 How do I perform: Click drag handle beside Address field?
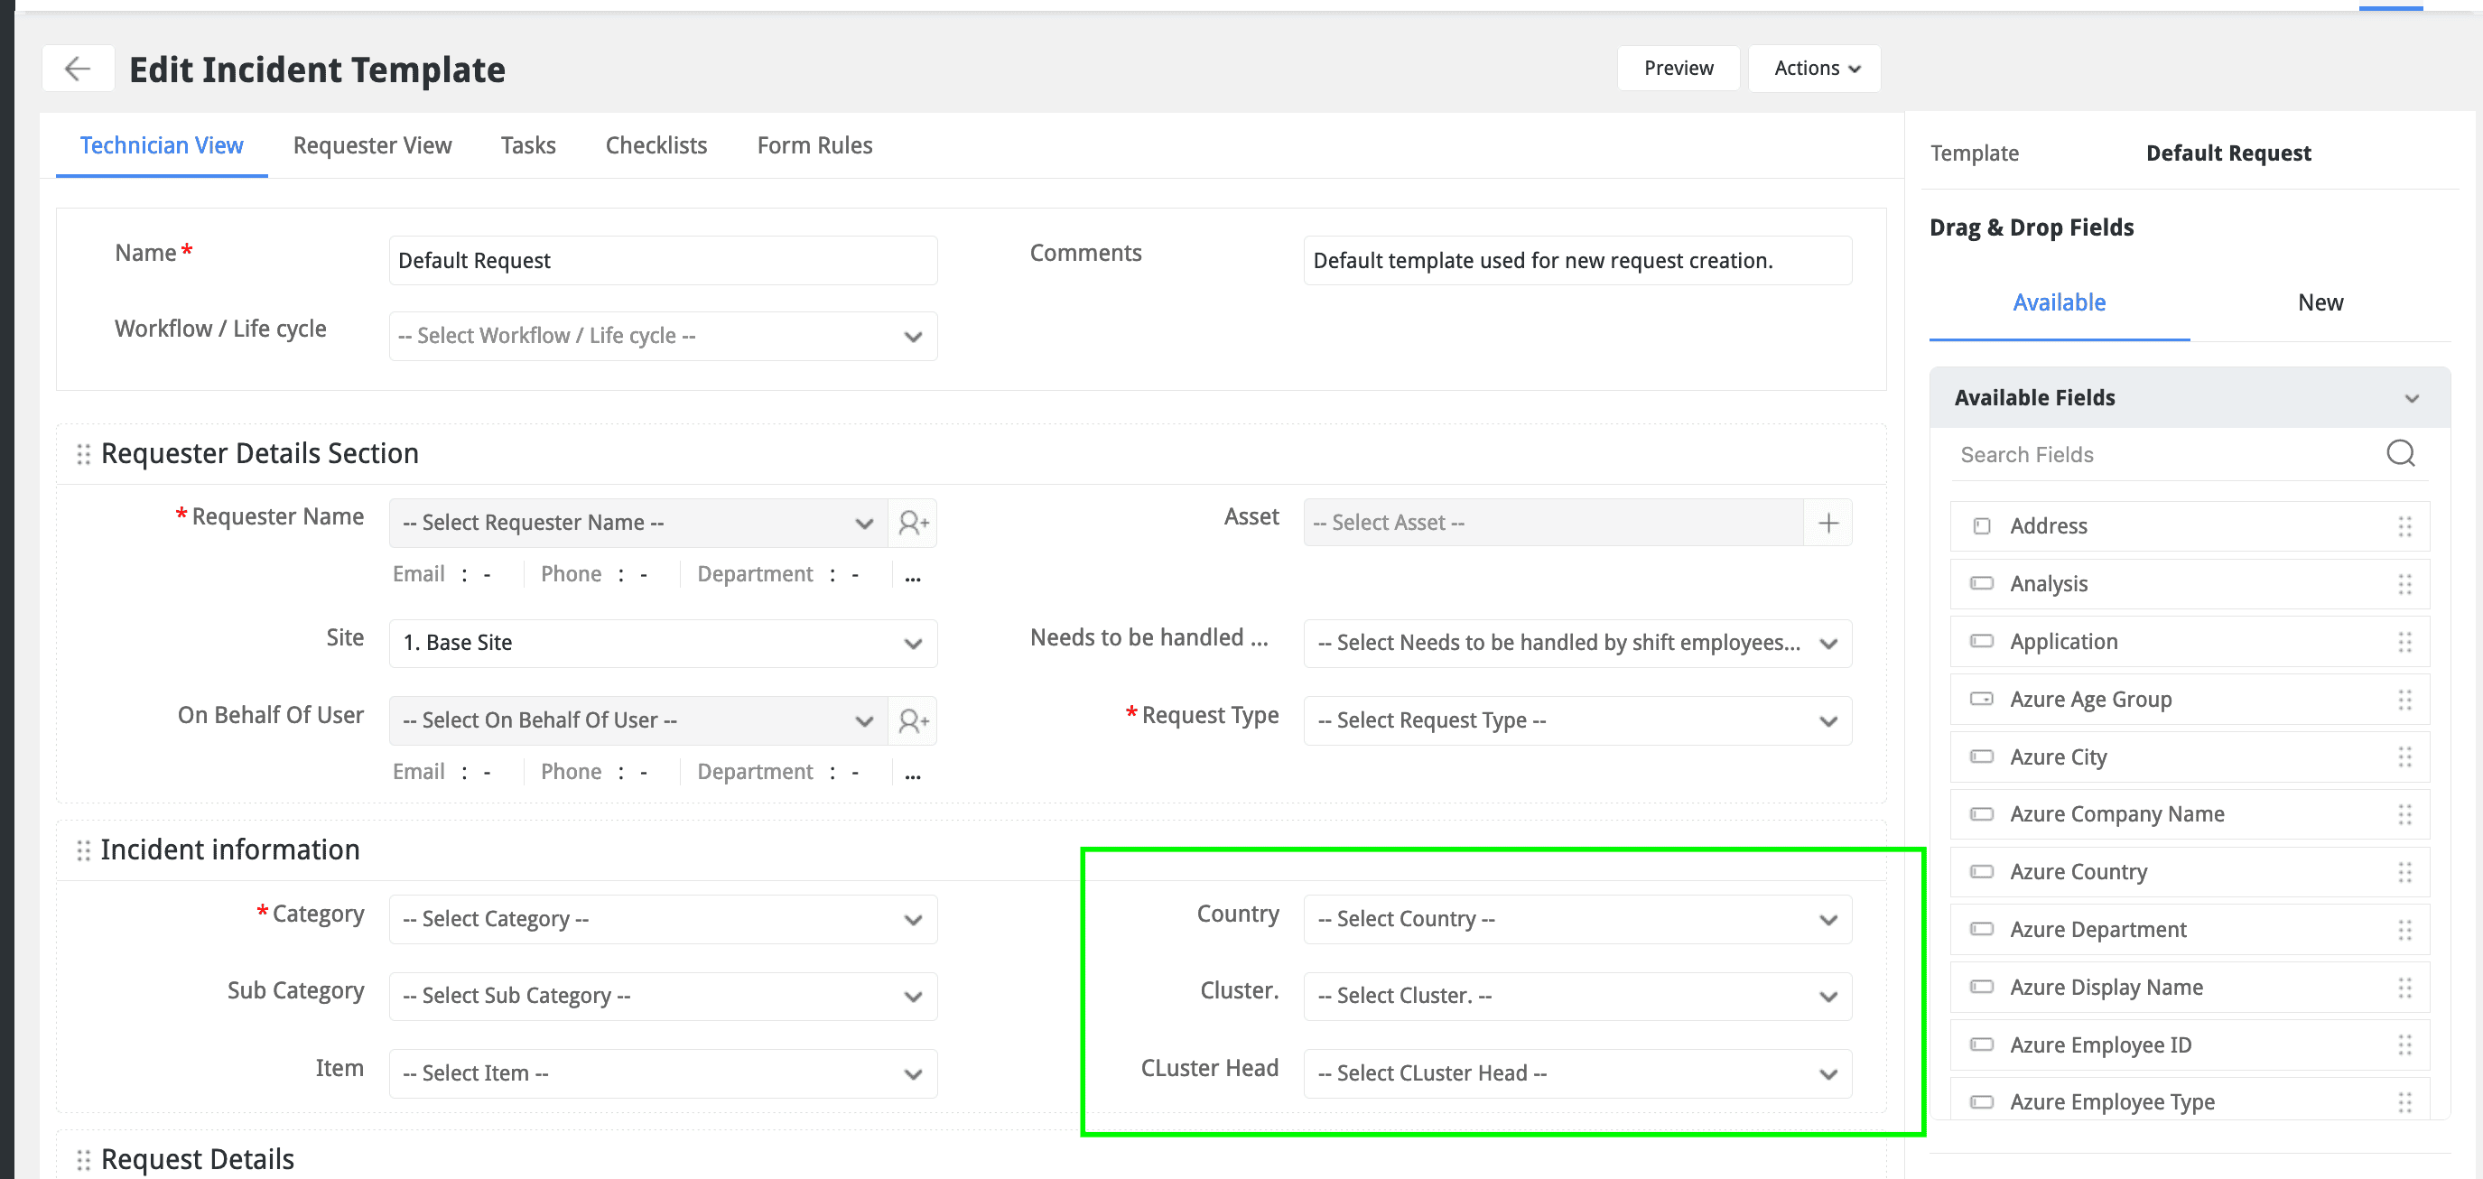coord(2404,526)
